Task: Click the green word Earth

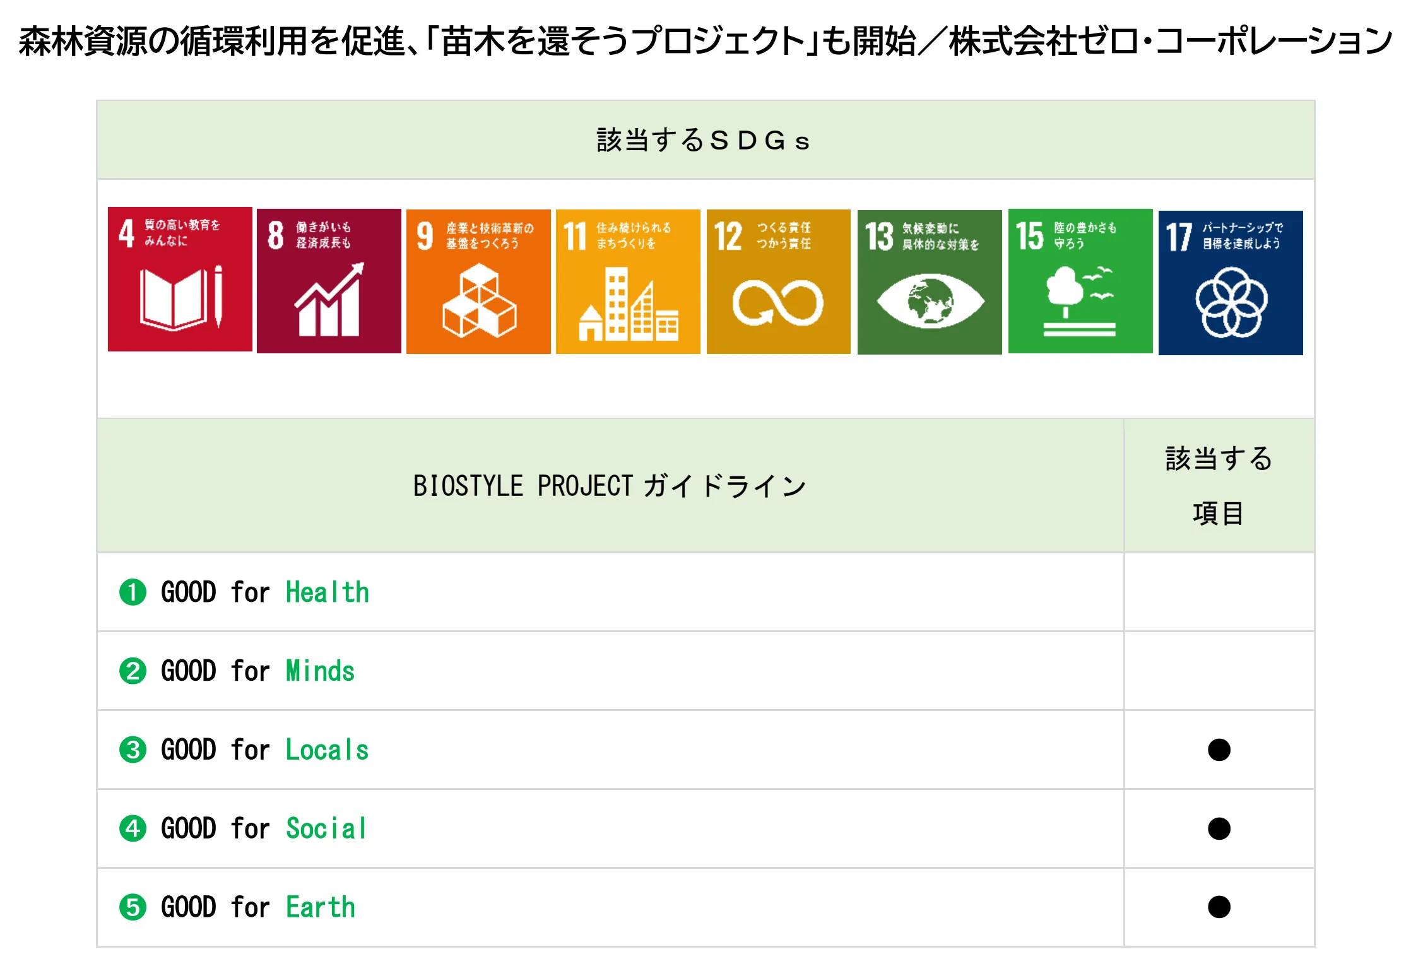Action: coord(321,907)
